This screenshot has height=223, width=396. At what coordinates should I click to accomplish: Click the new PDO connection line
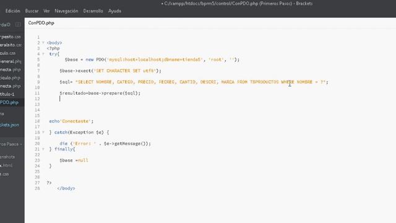coord(152,59)
